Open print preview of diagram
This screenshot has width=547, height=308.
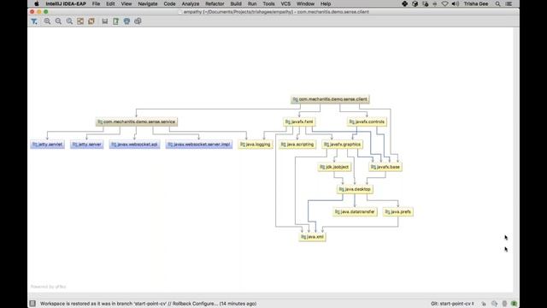tap(138, 21)
